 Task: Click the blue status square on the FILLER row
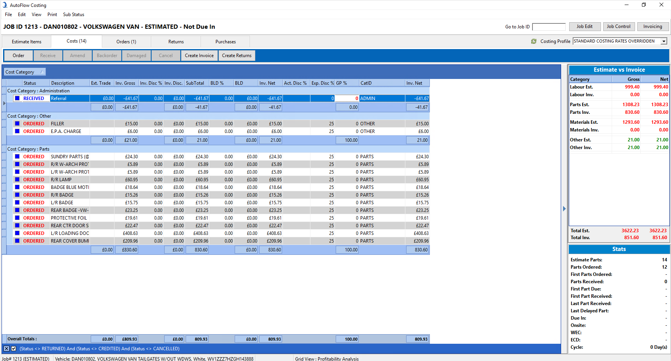pyautogui.click(x=17, y=124)
